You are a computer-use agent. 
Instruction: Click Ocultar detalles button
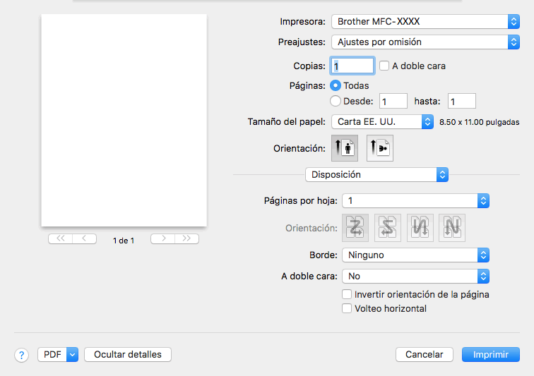coord(128,355)
